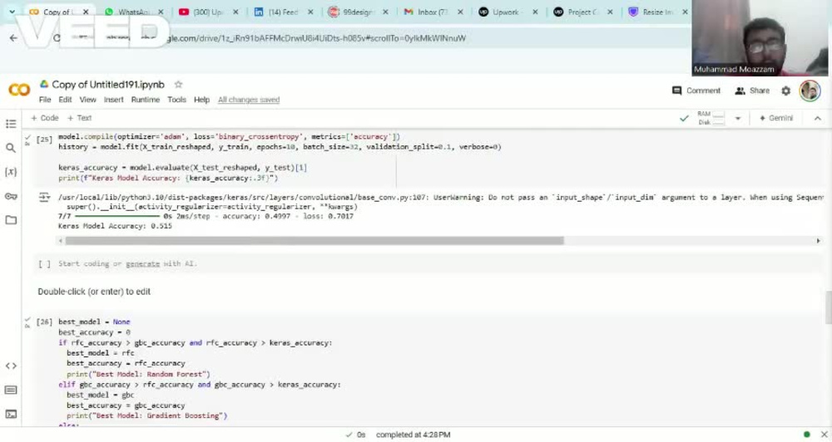Screen dimensions: 832x442
Task: Open Colab settings gear icon
Action: [786, 91]
